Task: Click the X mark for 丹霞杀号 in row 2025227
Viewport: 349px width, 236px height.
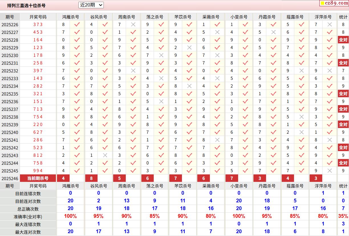Action: 273,32
